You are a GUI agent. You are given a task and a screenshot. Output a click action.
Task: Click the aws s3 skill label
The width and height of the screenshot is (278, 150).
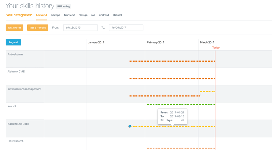[x=12, y=107]
